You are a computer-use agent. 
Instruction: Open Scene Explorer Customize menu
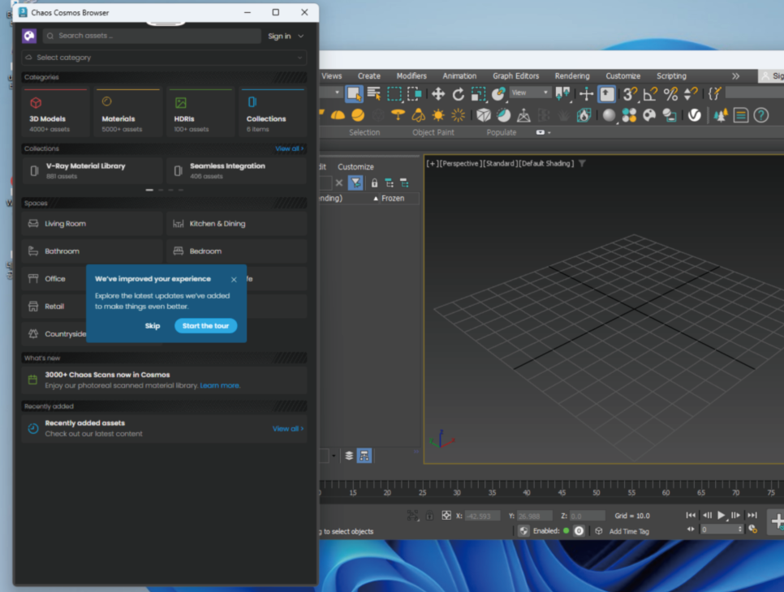[x=355, y=167]
